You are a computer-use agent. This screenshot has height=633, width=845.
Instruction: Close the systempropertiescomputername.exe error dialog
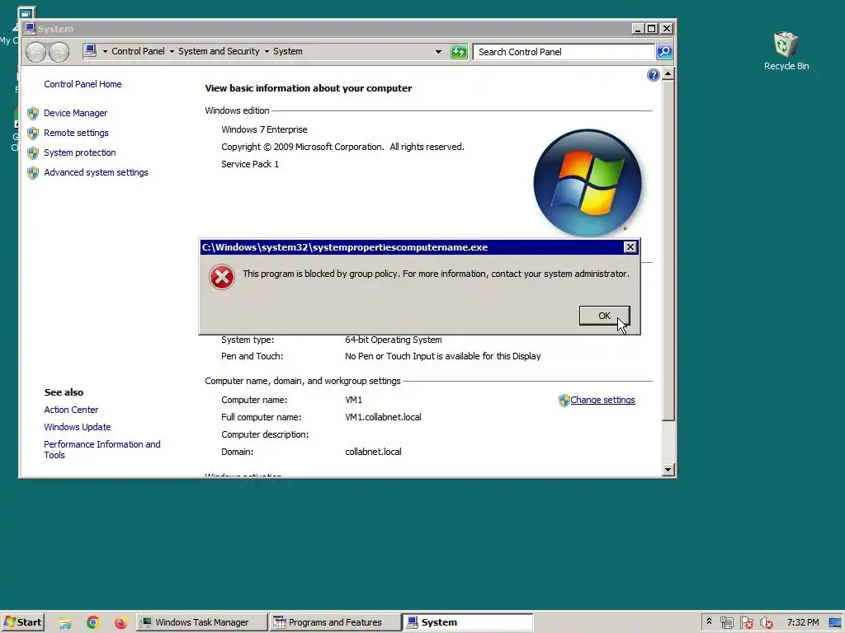click(x=630, y=247)
